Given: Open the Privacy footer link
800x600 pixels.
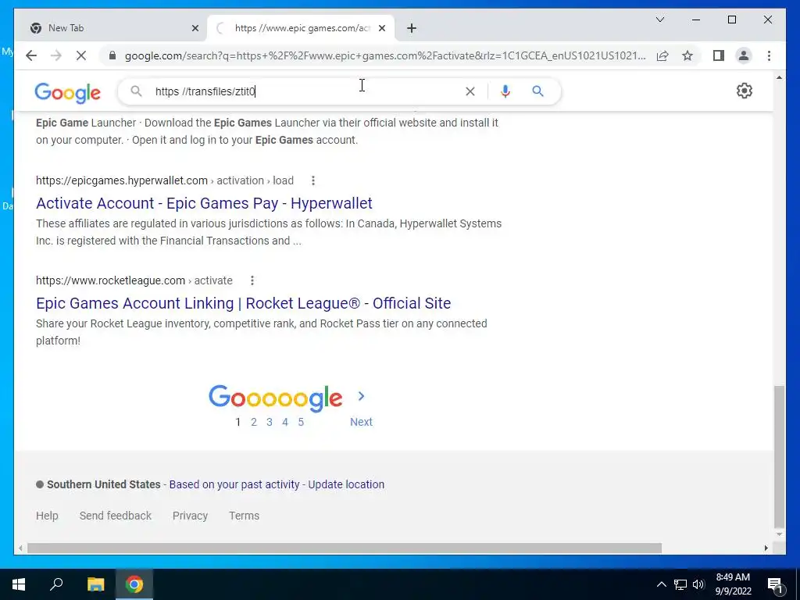Looking at the screenshot, I should click(x=190, y=516).
